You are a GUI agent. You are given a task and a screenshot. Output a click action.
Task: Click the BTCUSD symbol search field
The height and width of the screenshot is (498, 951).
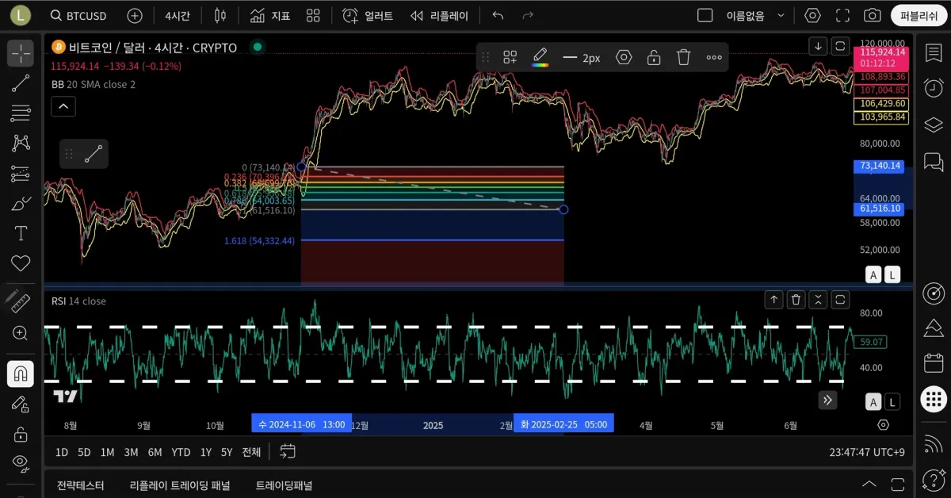coord(78,16)
